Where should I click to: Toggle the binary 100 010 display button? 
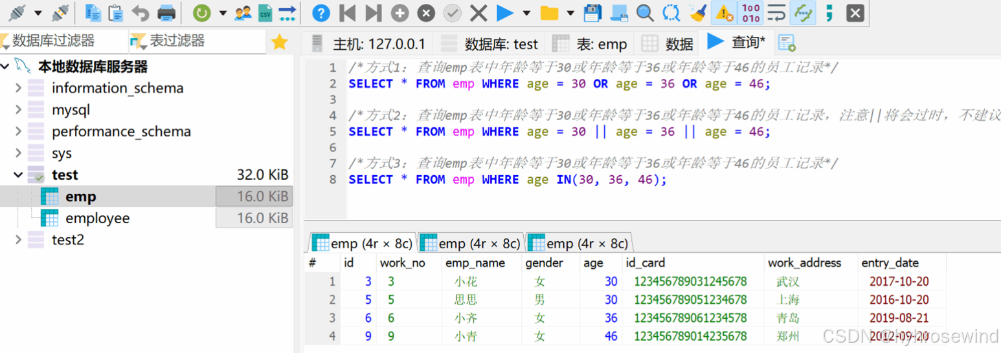750,12
